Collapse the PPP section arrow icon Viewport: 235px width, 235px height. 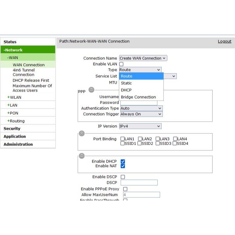tap(91, 90)
